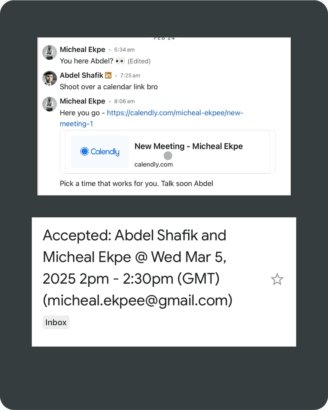This screenshot has height=410, width=328.
Task: Click the "Shoot over a calendar link" message
Action: 109,87
